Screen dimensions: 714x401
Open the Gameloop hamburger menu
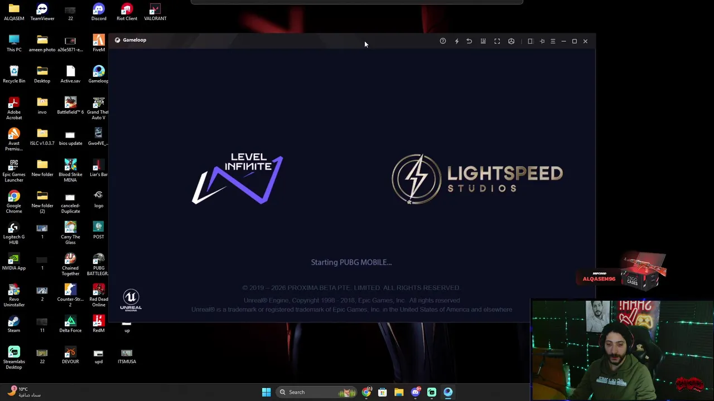(x=553, y=41)
